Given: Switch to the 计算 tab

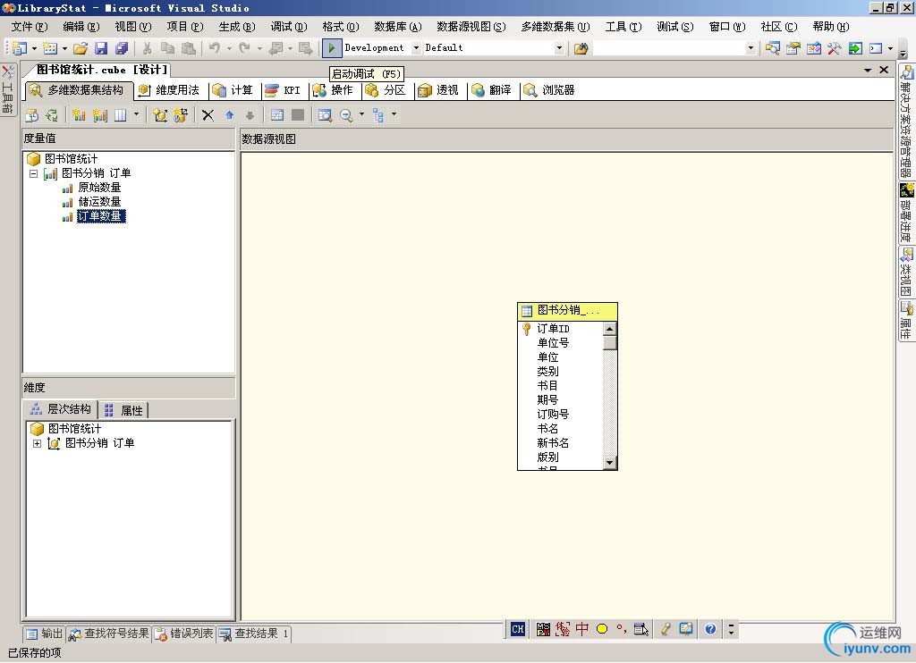Looking at the screenshot, I should point(233,90).
